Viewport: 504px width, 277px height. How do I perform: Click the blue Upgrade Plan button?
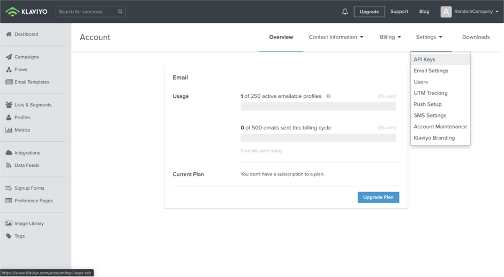(x=378, y=197)
